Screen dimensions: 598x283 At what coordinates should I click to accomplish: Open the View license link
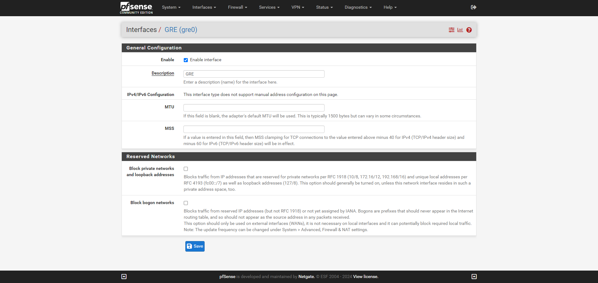(x=365, y=276)
